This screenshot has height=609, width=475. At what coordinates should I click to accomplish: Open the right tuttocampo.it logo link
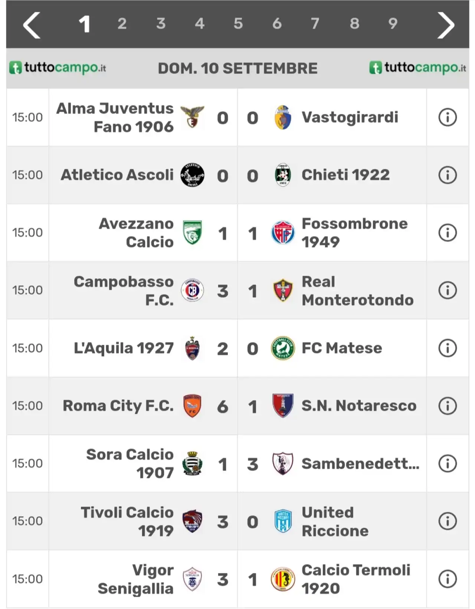(418, 68)
